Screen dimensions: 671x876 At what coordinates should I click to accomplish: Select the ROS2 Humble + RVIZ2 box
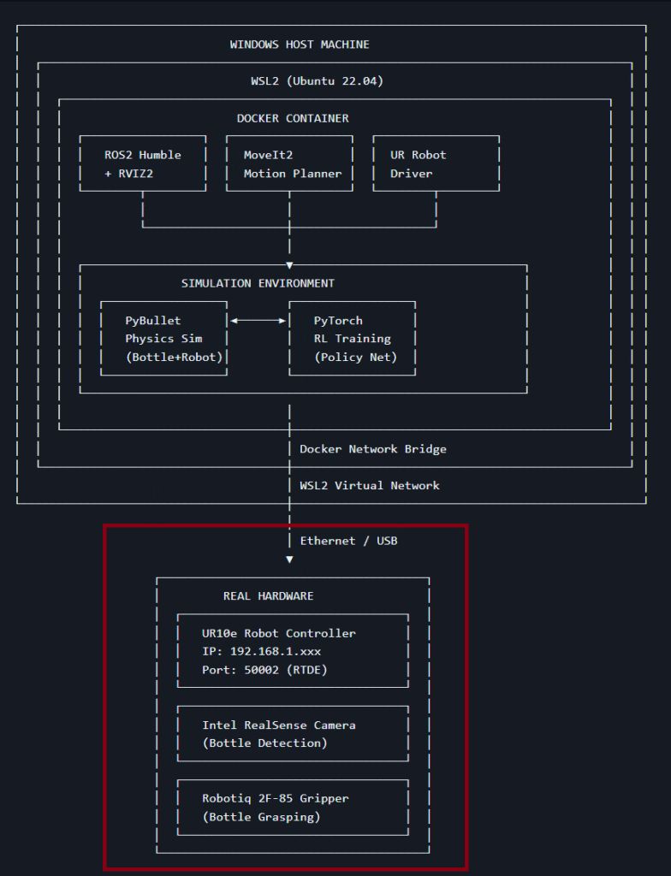(142, 164)
